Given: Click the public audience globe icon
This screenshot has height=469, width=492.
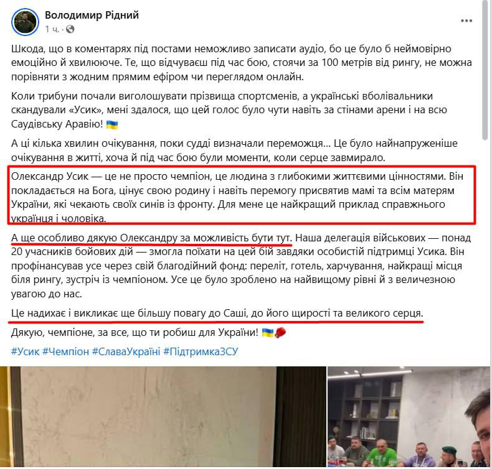Looking at the screenshot, I should (70, 29).
